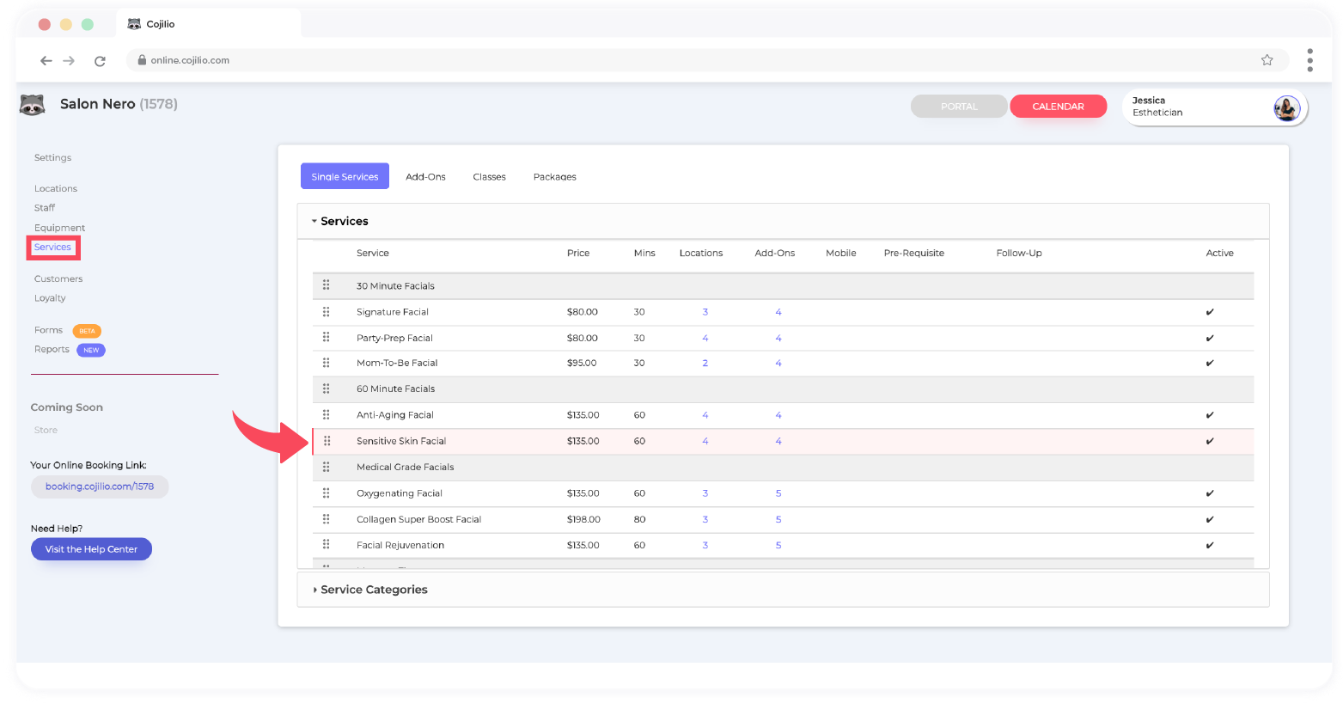Click the browser address bar
1343x722 pixels.
[x=708, y=60]
